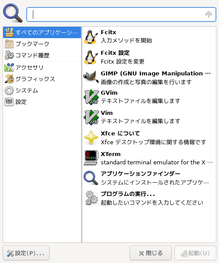Click the Vim logo icon

click(x=91, y=117)
